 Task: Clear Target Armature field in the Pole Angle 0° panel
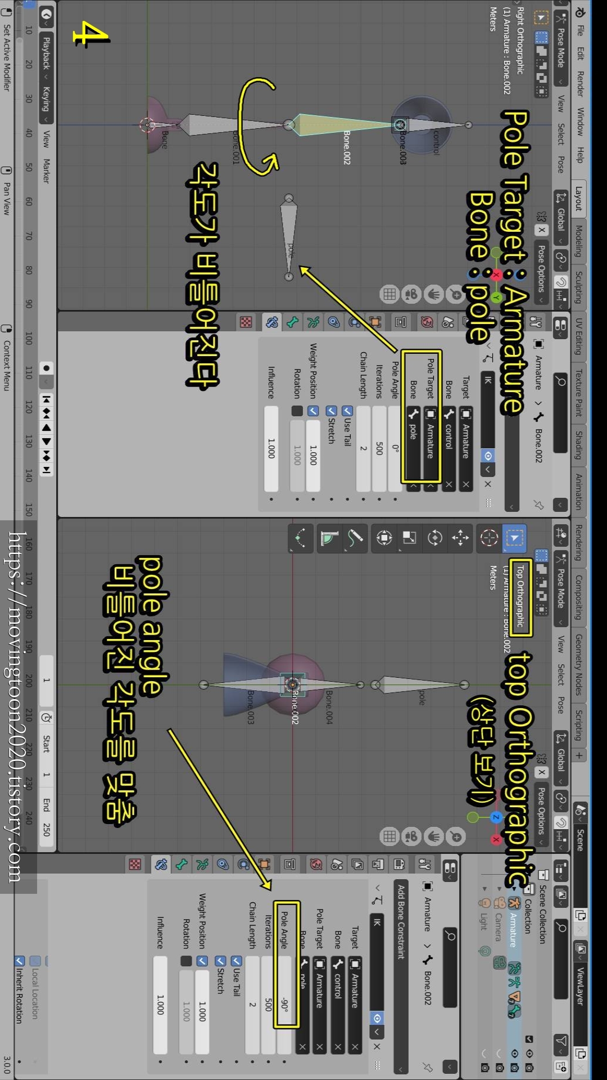pyautogui.click(x=466, y=484)
